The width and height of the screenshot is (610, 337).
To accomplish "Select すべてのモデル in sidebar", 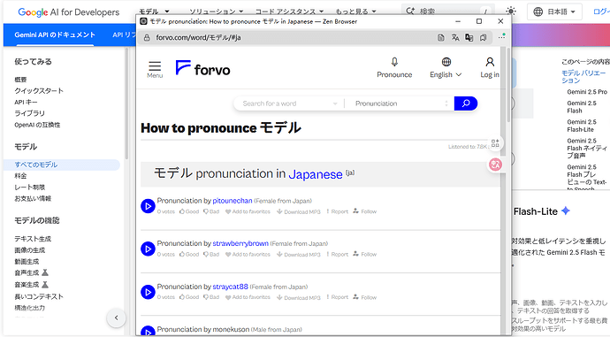I will coord(62,165).
